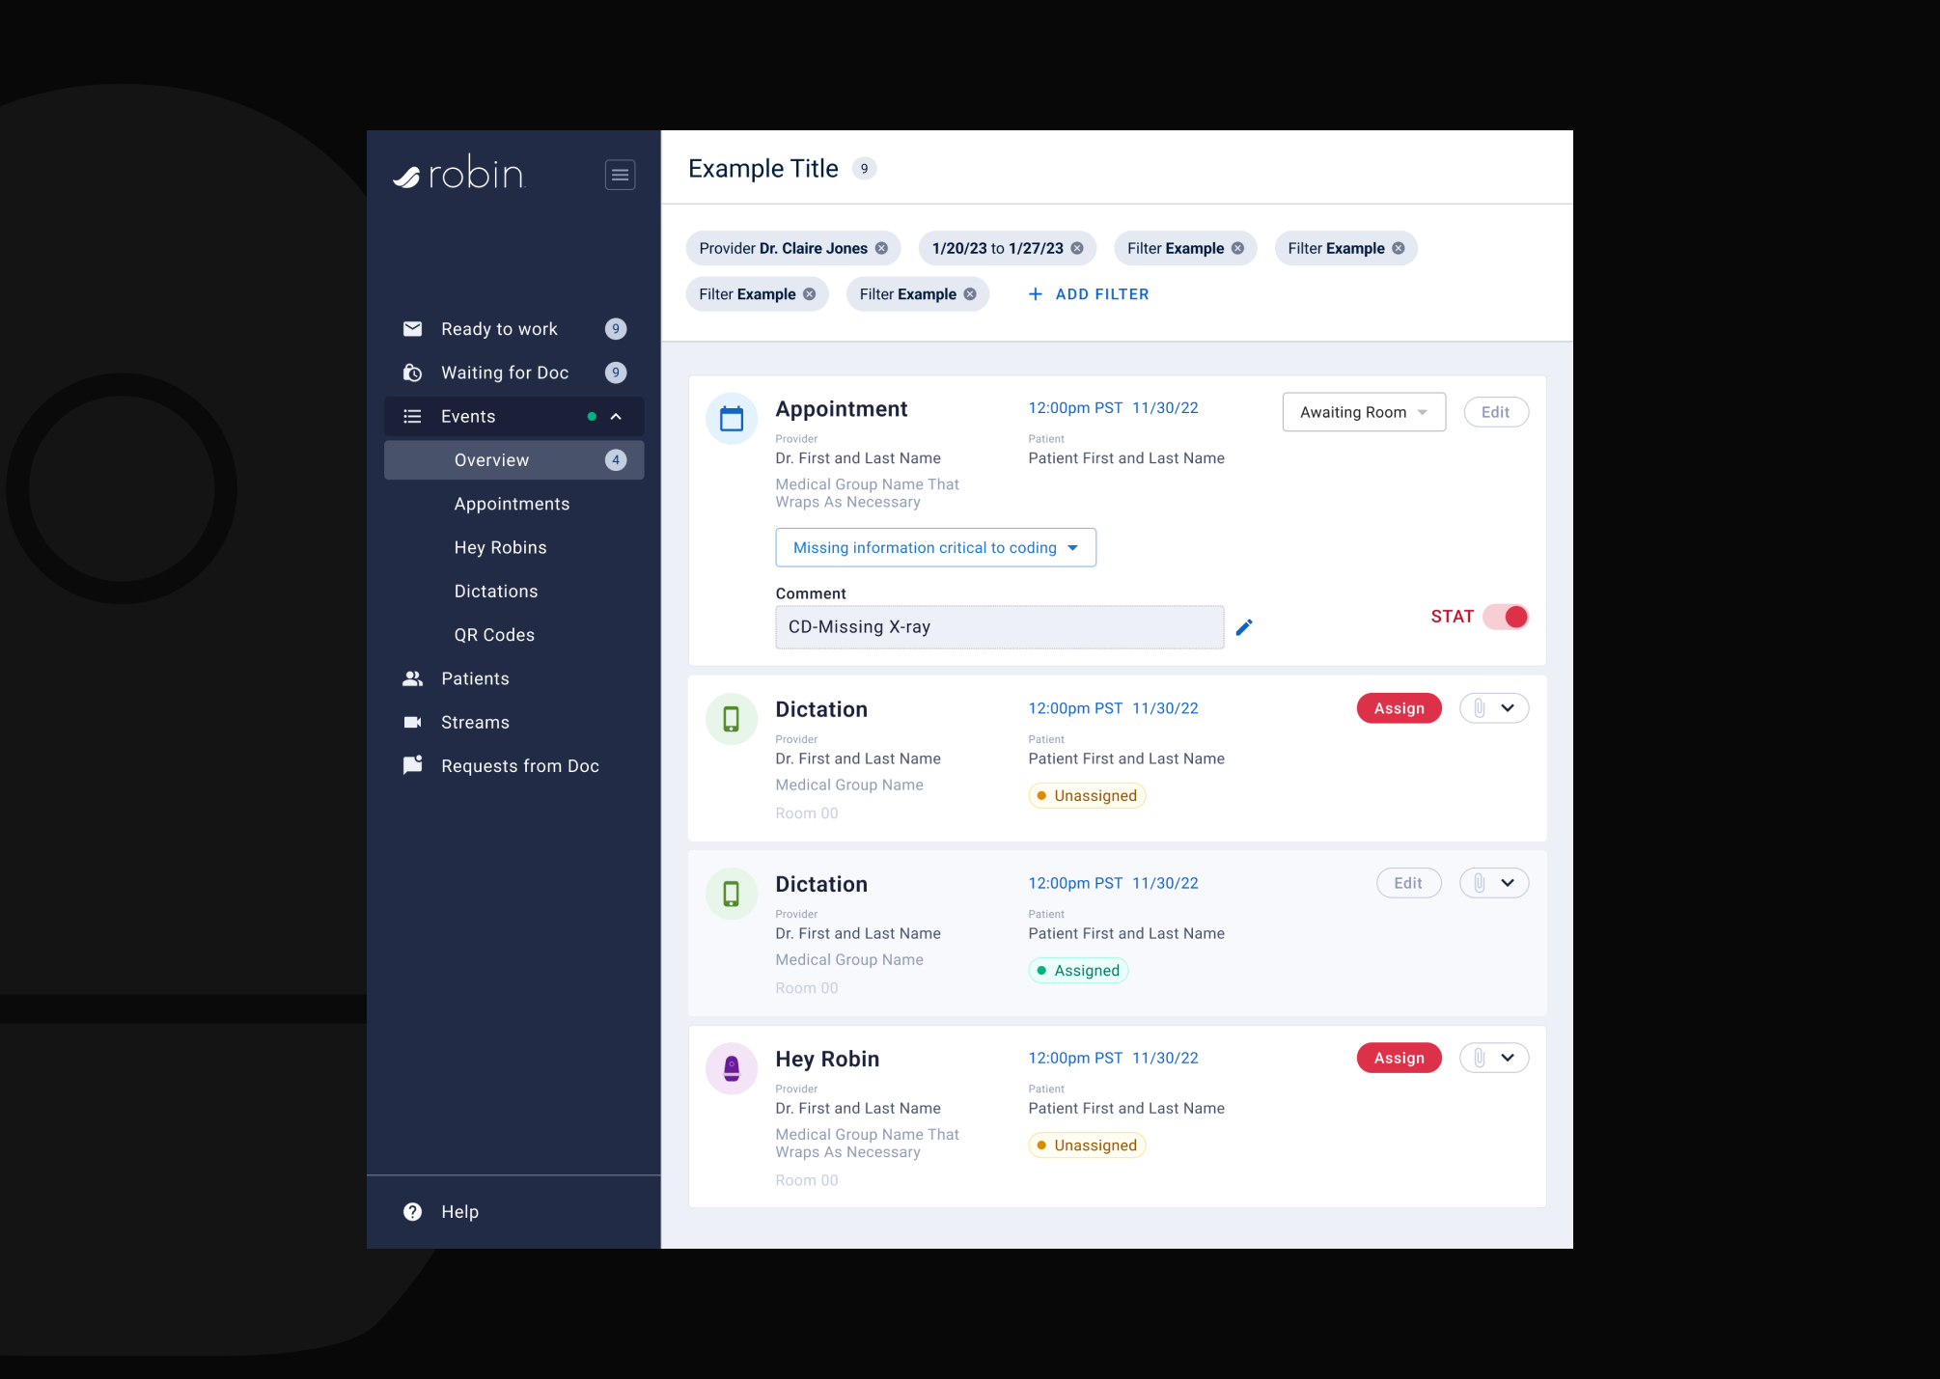Click the Assigned Dictation phone icon

732,894
